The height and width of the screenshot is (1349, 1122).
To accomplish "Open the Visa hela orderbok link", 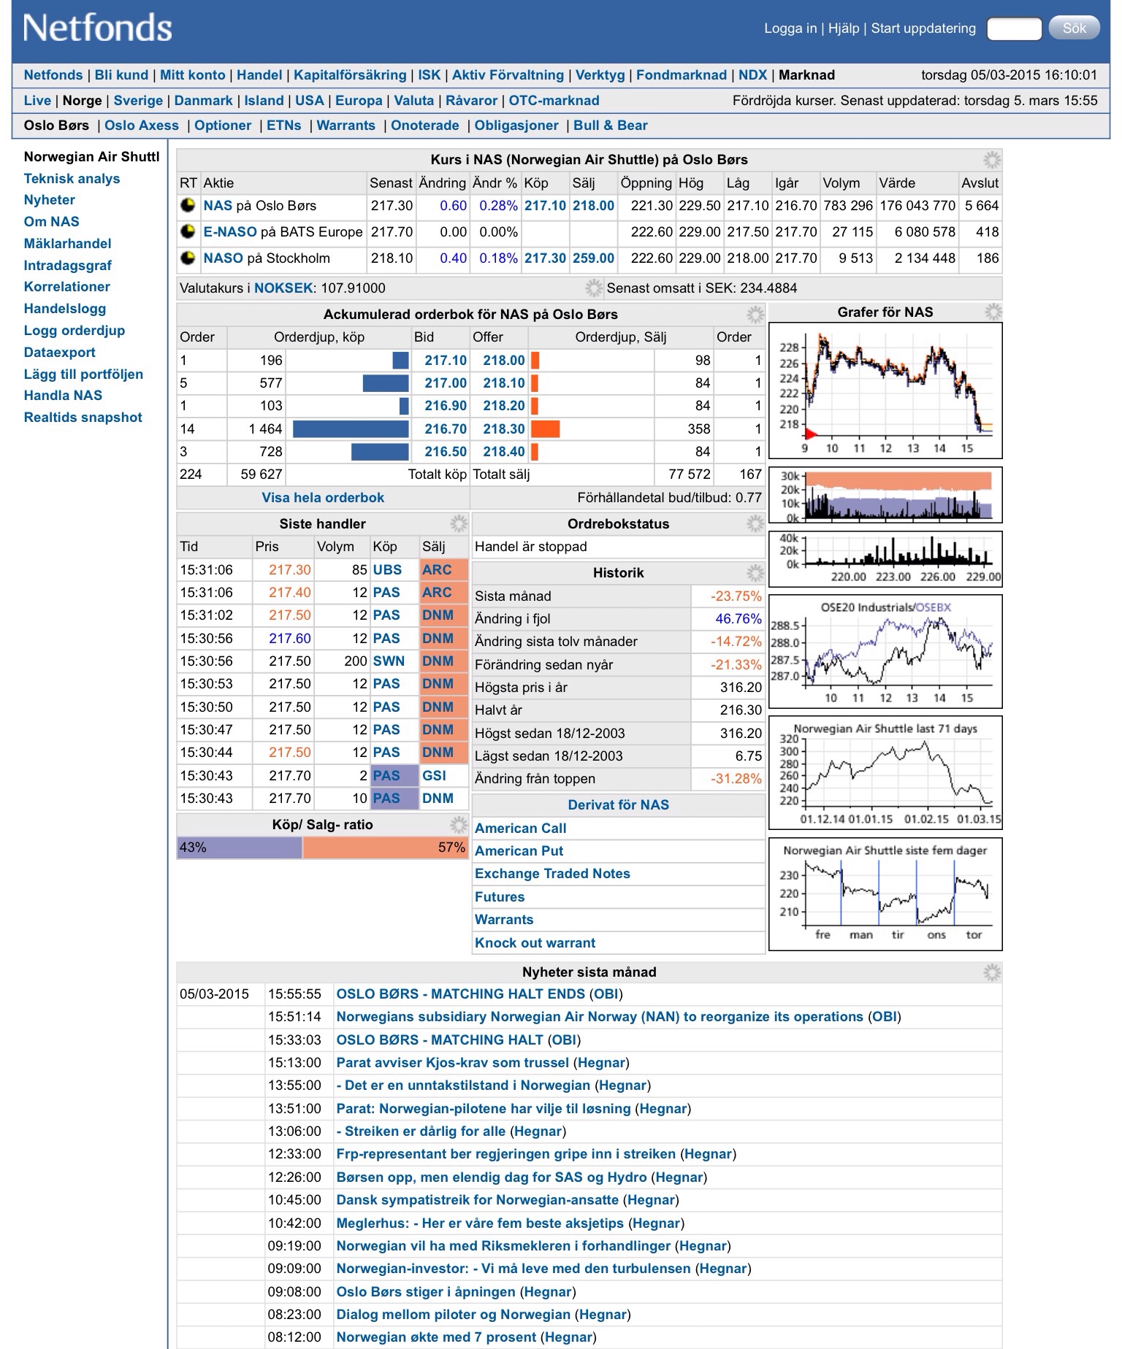I will pos(323,498).
